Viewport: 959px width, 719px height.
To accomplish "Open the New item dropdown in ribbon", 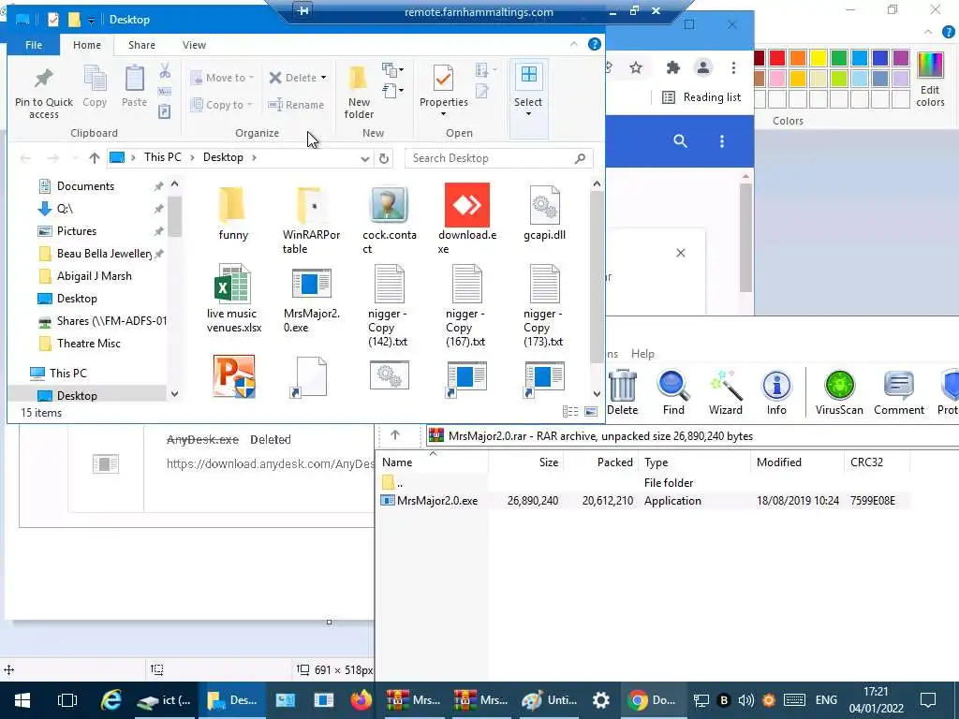I will pyautogui.click(x=392, y=69).
